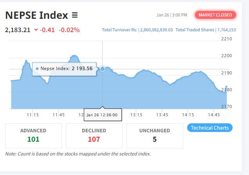
Task: Click the 2,183.21 index value
Action: [x=18, y=30]
